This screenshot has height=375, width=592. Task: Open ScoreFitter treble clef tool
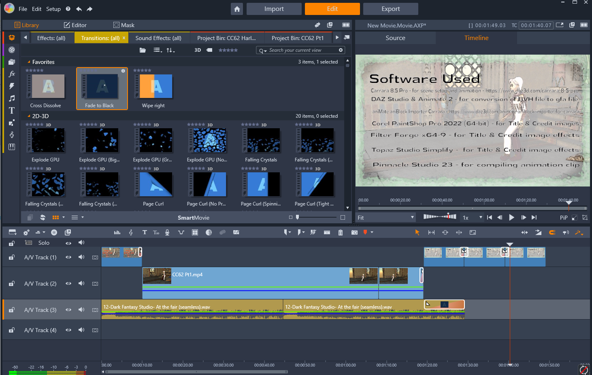131,232
